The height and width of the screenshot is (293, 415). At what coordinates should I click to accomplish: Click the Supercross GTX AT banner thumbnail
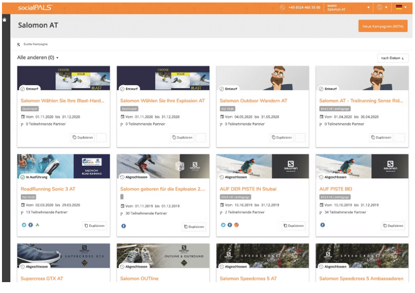pos(63,255)
